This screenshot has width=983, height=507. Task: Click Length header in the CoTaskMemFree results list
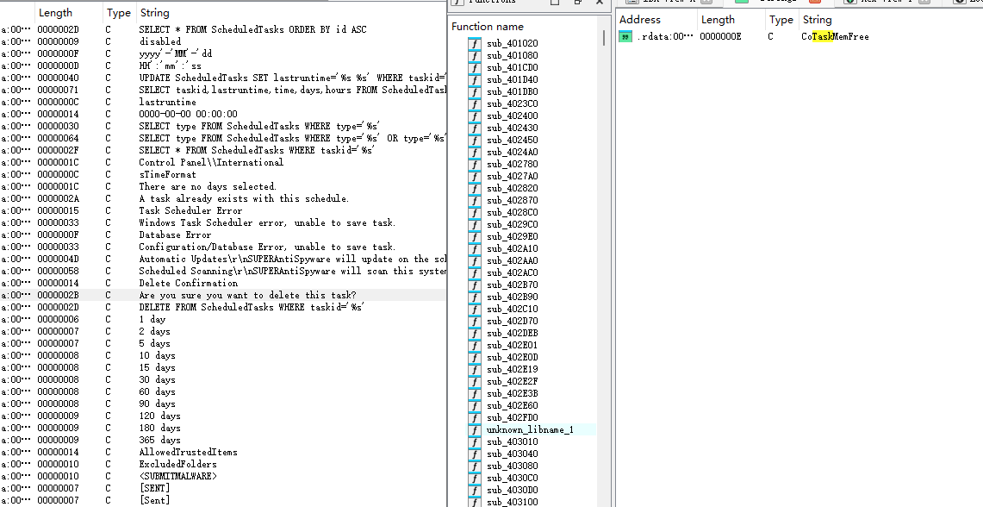tap(718, 20)
